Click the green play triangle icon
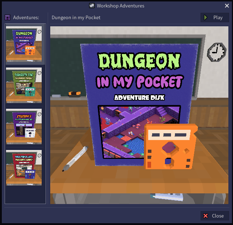 (x=206, y=17)
